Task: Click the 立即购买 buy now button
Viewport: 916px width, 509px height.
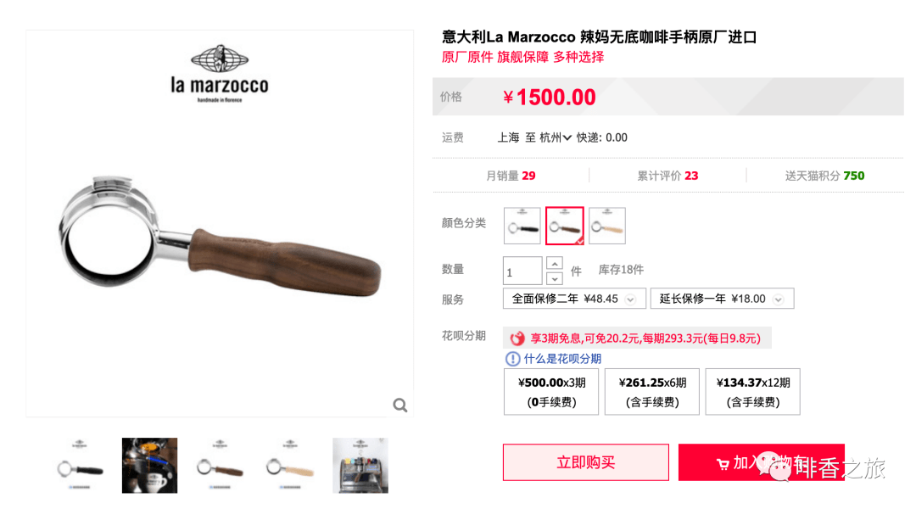Action: [x=586, y=462]
